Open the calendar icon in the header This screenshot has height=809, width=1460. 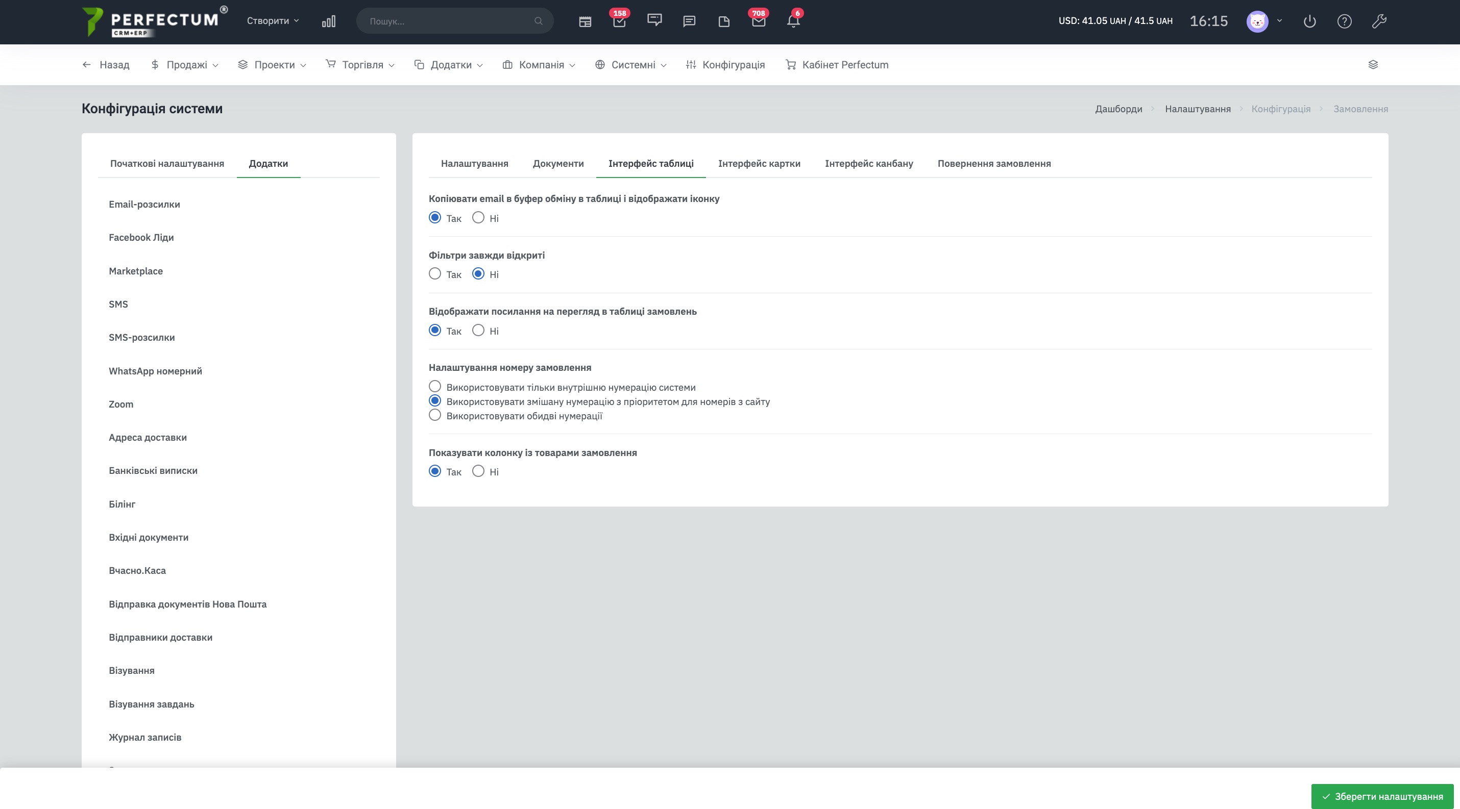click(x=585, y=21)
